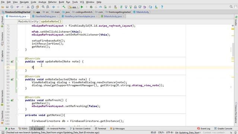This screenshot has width=238, height=134.
Task: Collapse the onRefresh method fold marker
Action: (17, 100)
